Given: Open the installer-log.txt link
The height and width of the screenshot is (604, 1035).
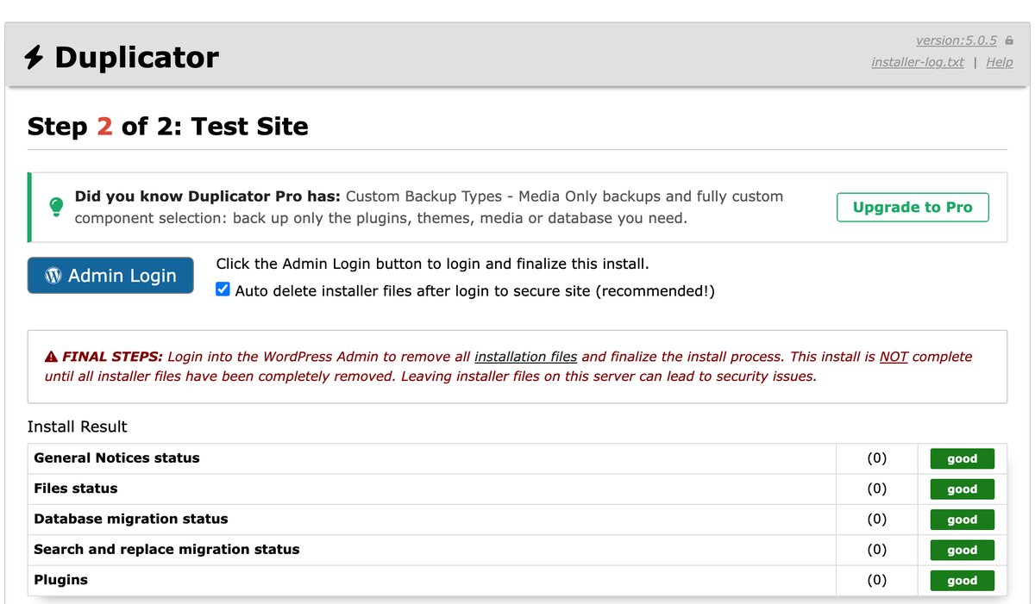Looking at the screenshot, I should click(918, 62).
